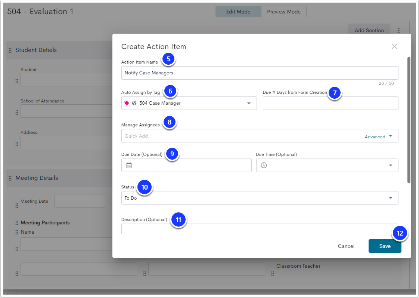Click the 'Student Details' section heading
Viewport: 419px width, 298px height.
coord(36,50)
